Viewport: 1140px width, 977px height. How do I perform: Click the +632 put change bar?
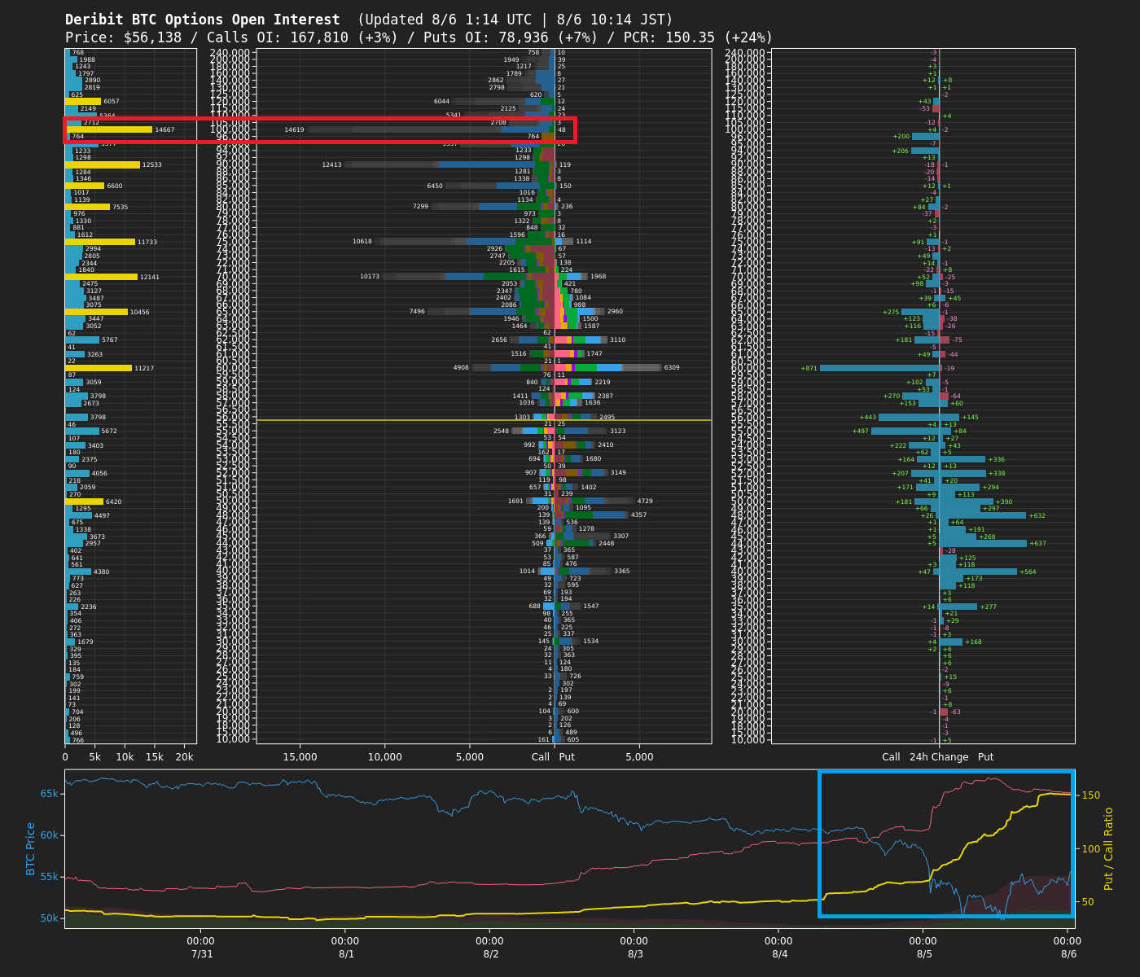pos(982,515)
